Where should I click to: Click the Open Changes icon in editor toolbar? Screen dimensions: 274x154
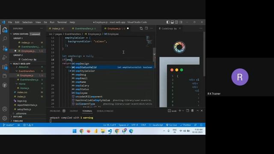[141, 29]
